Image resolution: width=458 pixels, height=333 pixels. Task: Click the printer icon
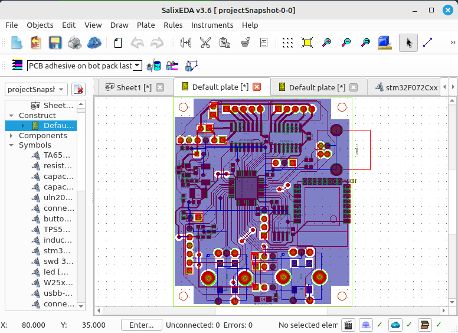tap(75, 43)
